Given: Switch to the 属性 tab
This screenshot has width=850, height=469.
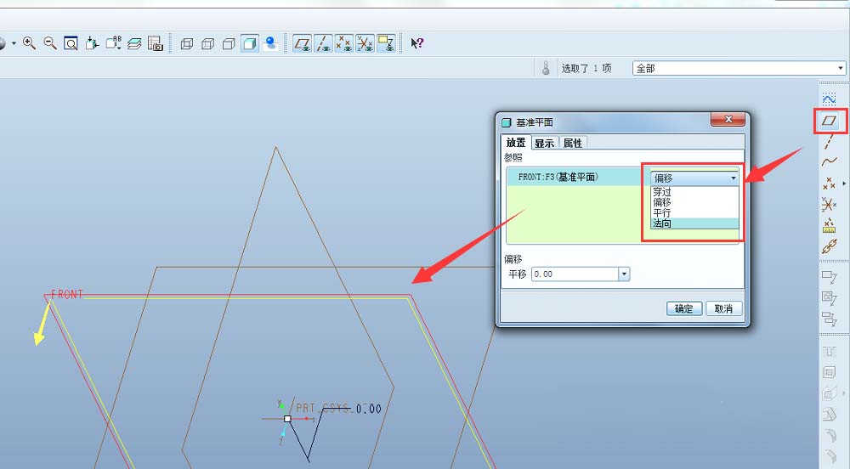Looking at the screenshot, I should [x=573, y=143].
